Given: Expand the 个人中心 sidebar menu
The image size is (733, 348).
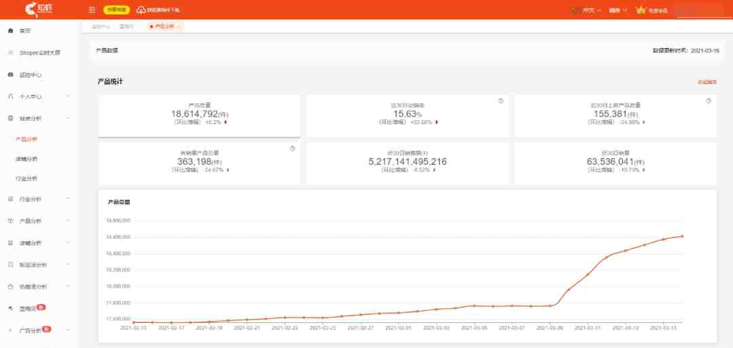Looking at the screenshot, I should pyautogui.click(x=39, y=97).
